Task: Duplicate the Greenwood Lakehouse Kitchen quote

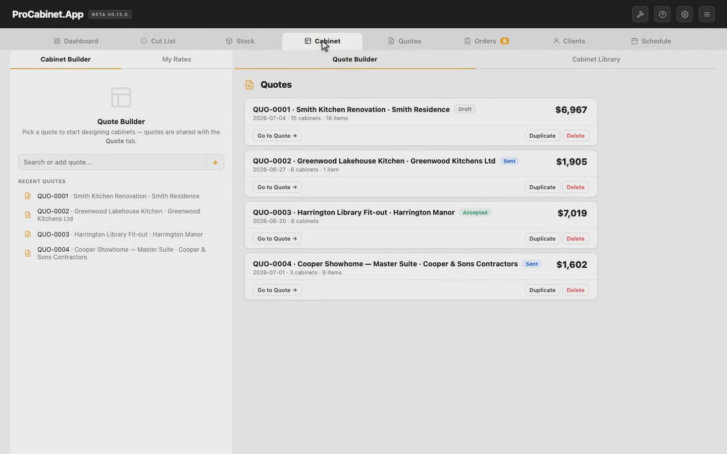Action: click(542, 187)
